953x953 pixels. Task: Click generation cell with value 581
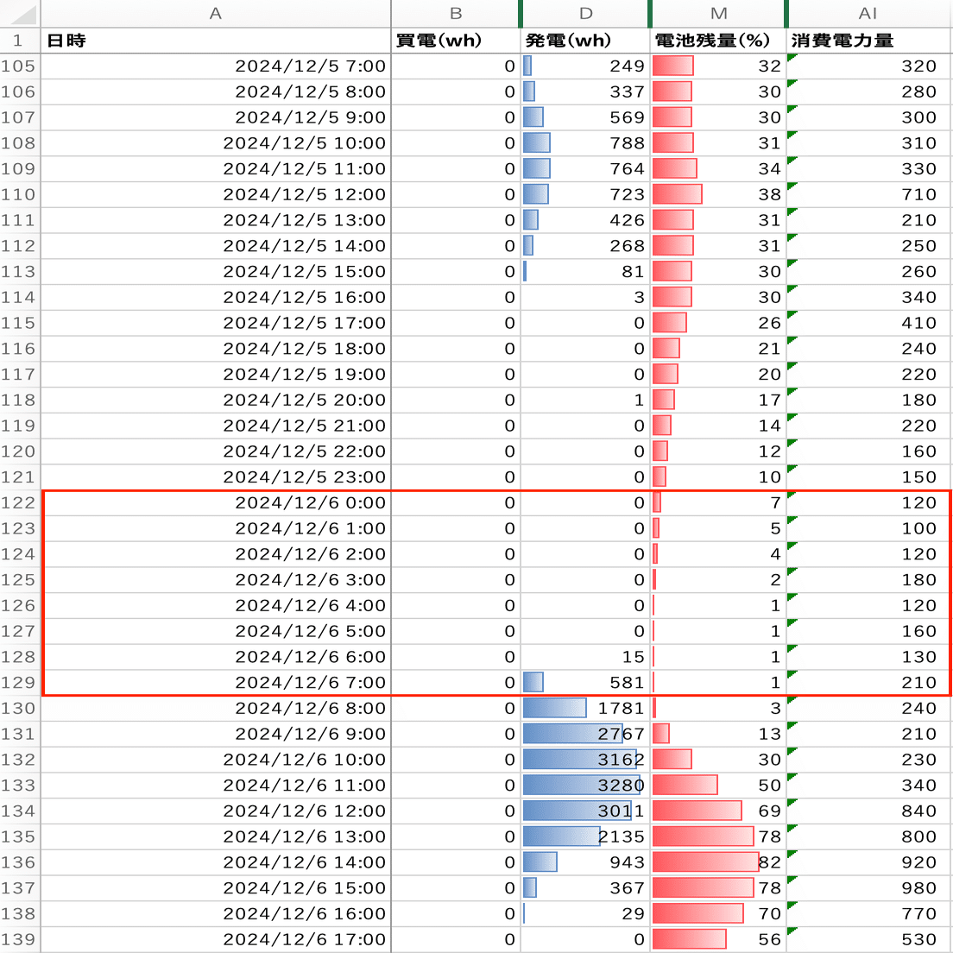[585, 683]
